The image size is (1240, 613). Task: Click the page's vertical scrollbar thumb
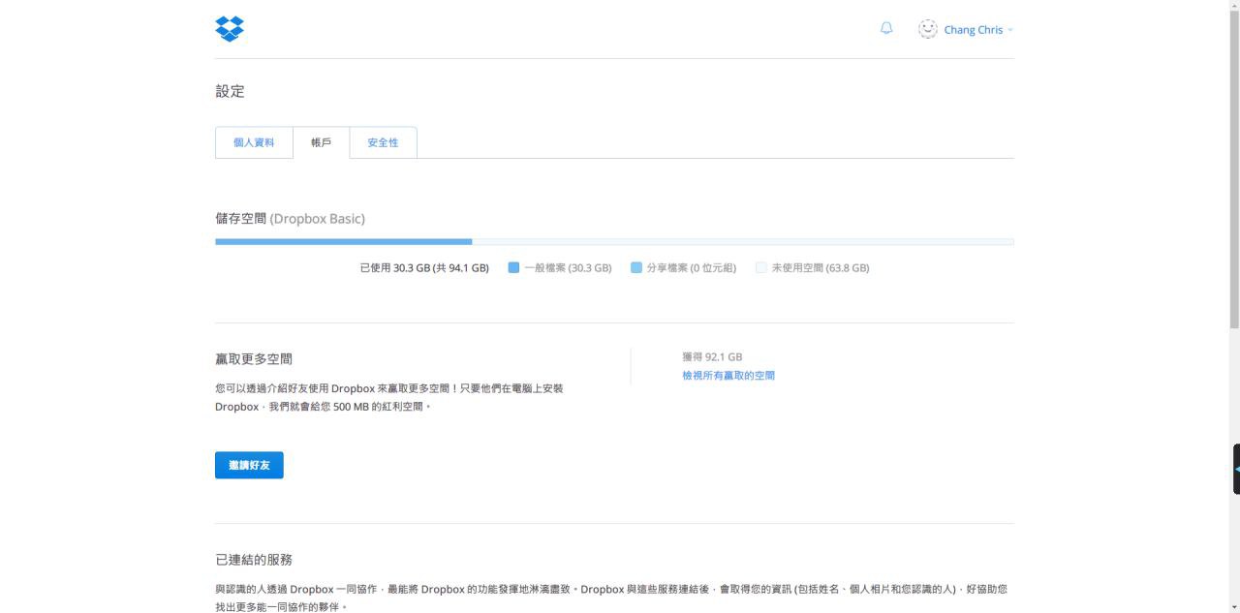(x=1233, y=165)
